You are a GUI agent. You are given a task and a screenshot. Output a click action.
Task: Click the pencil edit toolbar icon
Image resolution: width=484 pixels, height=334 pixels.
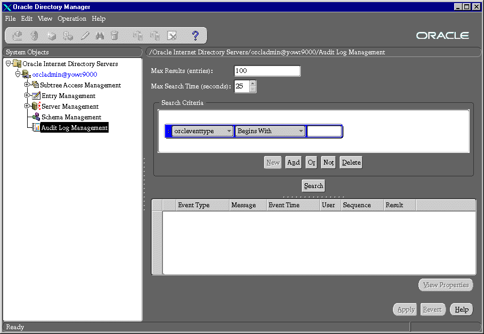(x=85, y=36)
